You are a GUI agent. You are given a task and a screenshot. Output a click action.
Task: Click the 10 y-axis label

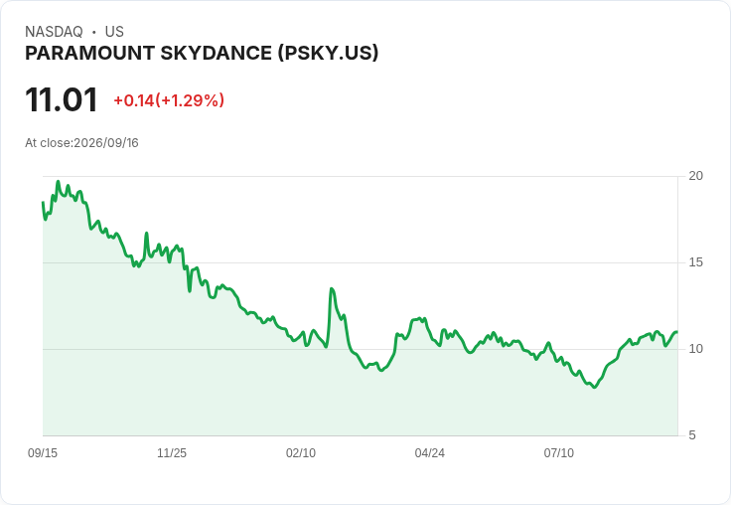pos(695,349)
